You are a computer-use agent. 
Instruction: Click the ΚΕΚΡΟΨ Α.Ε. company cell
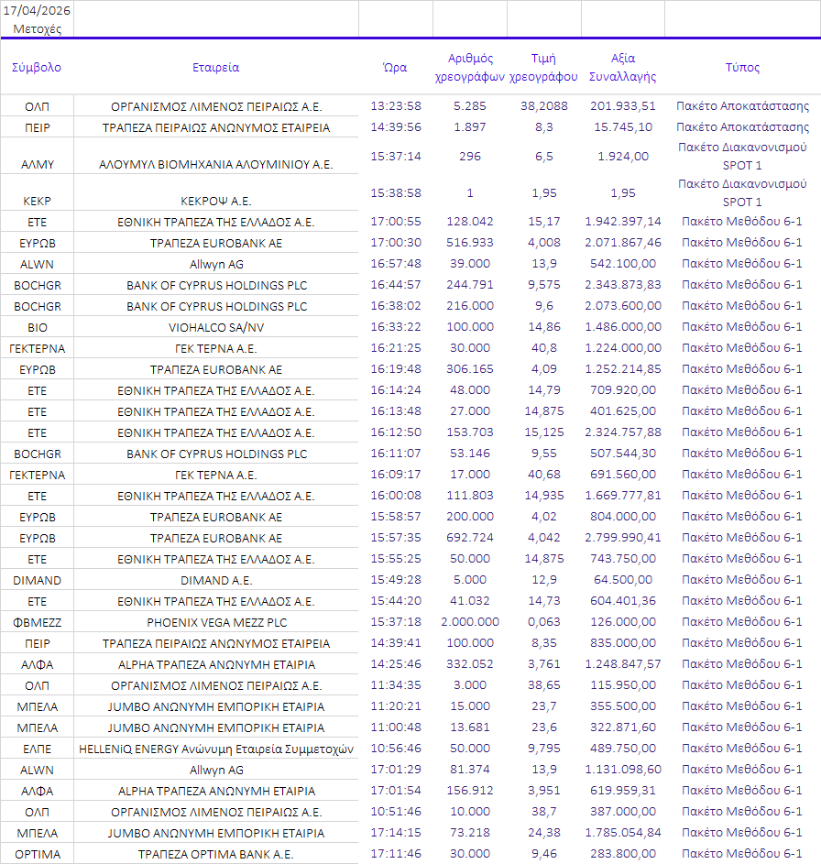(x=216, y=202)
